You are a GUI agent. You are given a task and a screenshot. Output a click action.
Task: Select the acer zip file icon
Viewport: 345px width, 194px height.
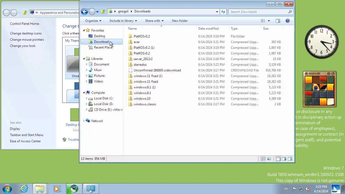pos(130,42)
